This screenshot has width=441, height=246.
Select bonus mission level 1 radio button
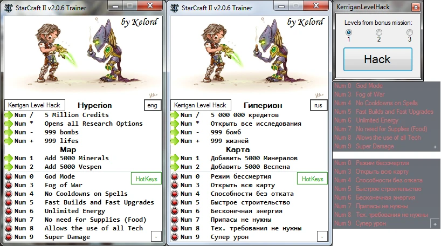click(349, 32)
